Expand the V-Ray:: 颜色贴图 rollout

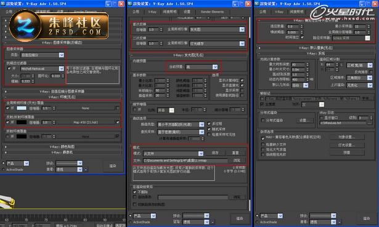click(62, 146)
